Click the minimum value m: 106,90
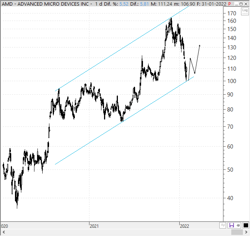 point(185,4)
